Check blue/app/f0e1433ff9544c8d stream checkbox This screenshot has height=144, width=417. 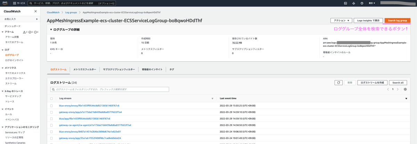point(51,118)
